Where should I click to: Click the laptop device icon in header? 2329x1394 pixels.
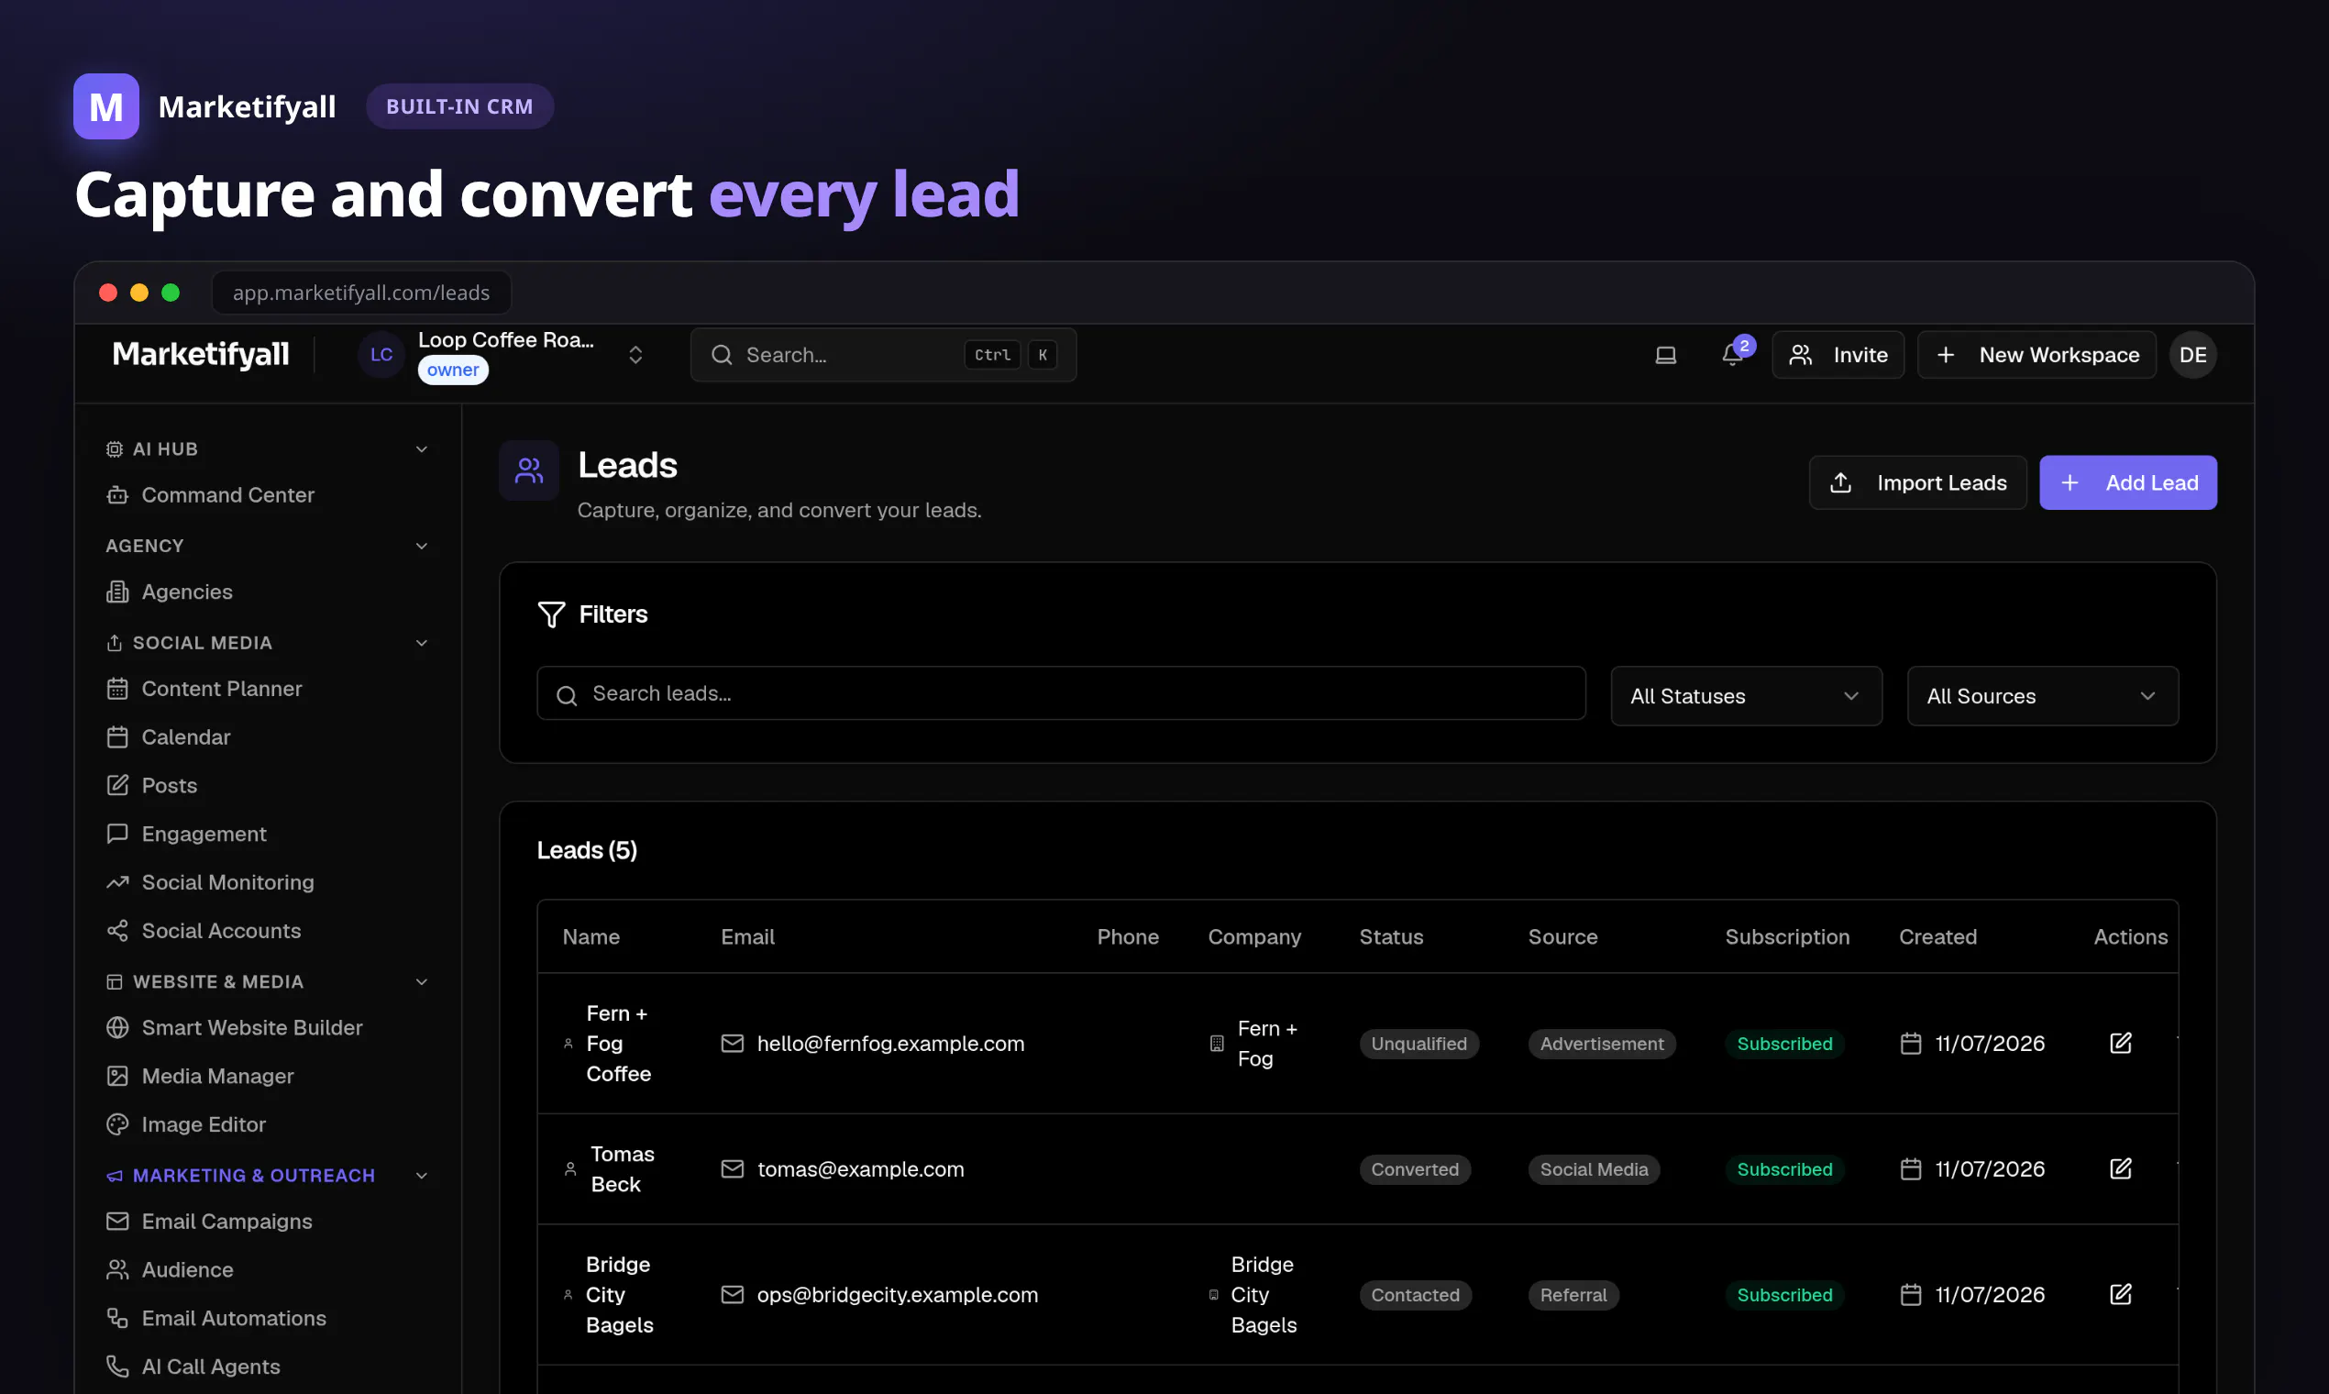pos(1665,355)
